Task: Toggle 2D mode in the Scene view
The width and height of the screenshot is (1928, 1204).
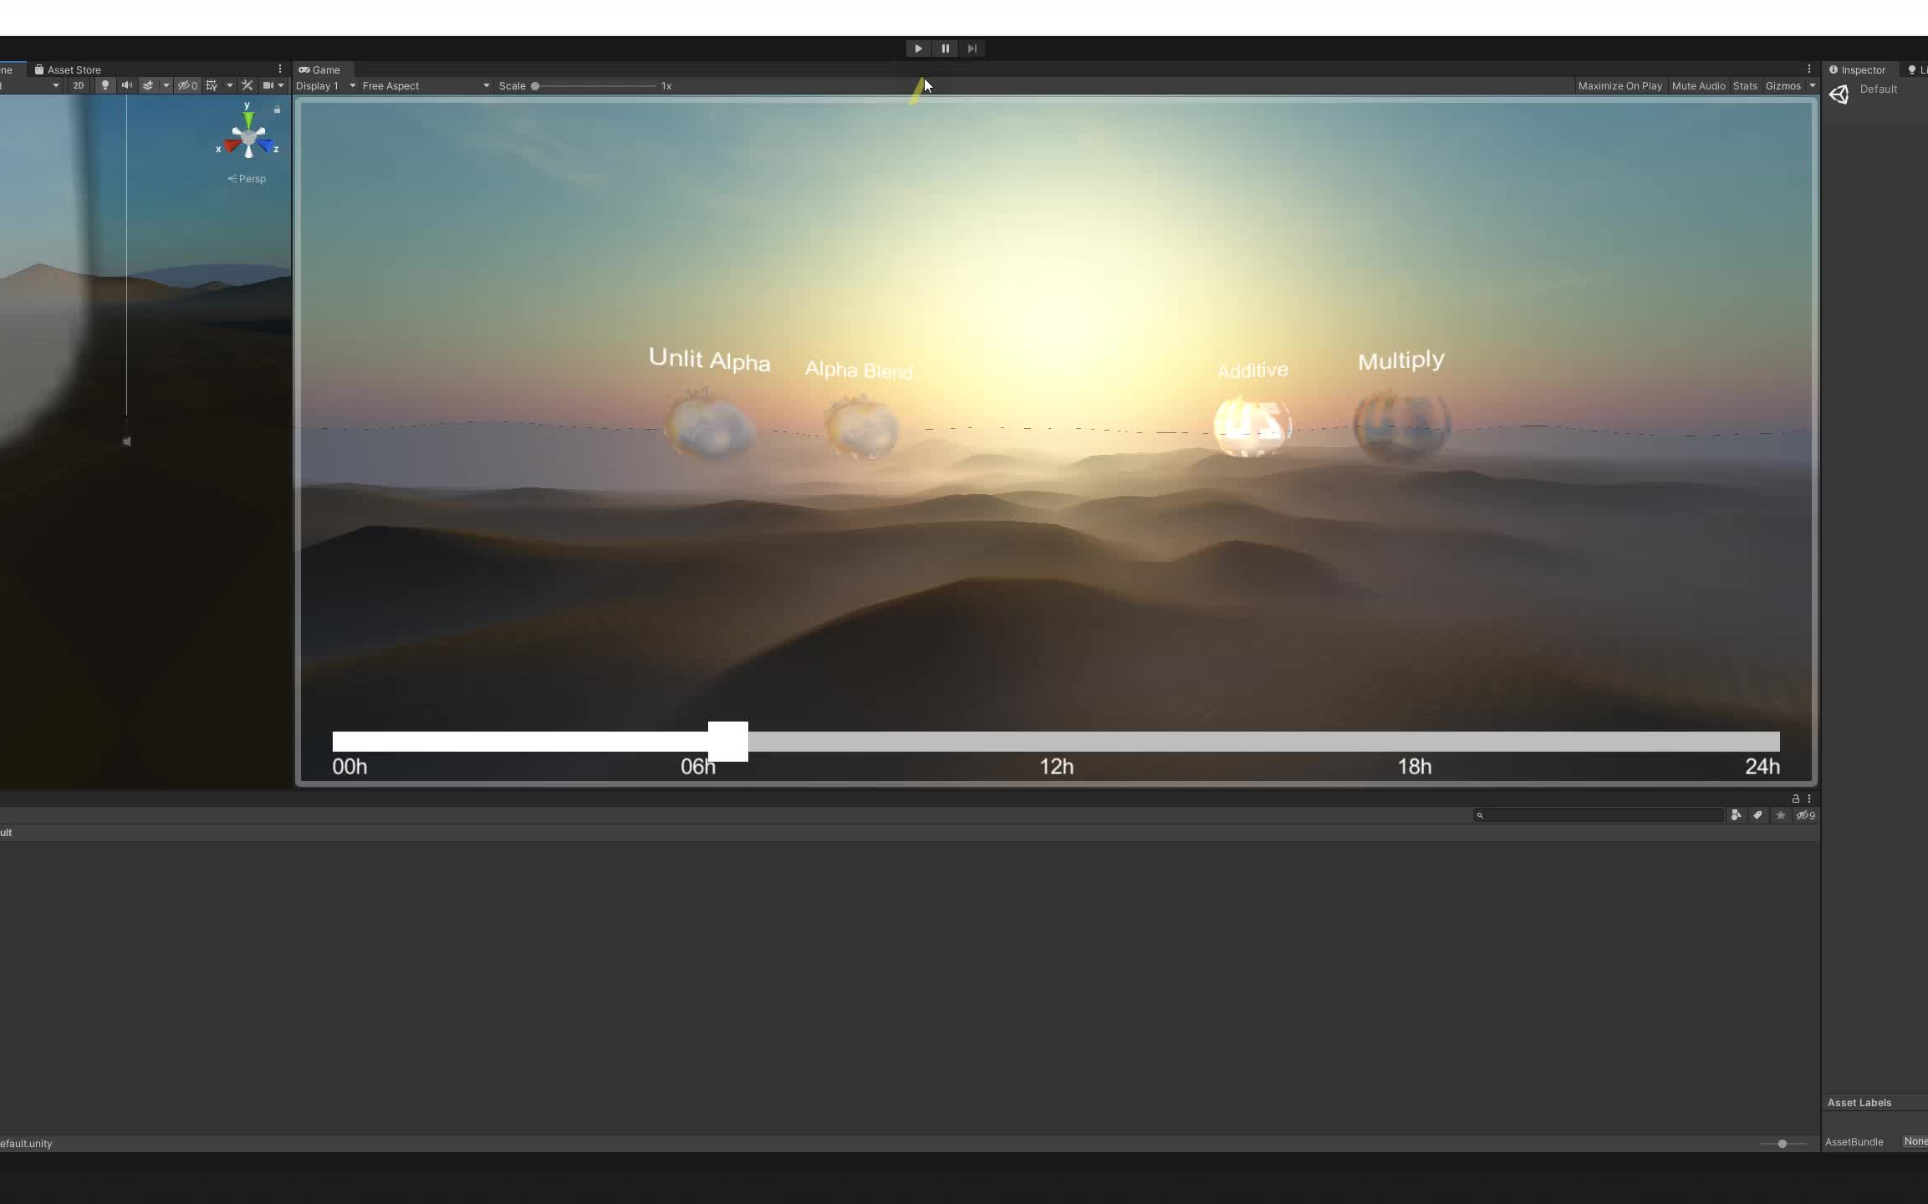Action: point(78,85)
